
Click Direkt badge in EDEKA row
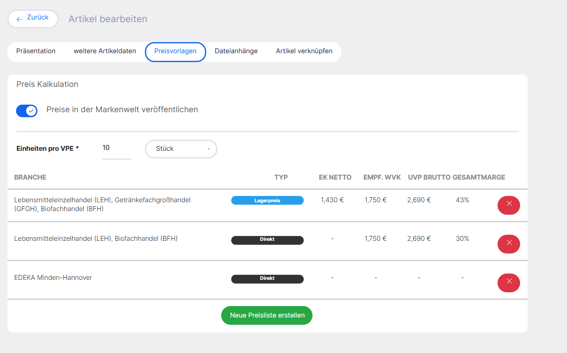click(267, 278)
